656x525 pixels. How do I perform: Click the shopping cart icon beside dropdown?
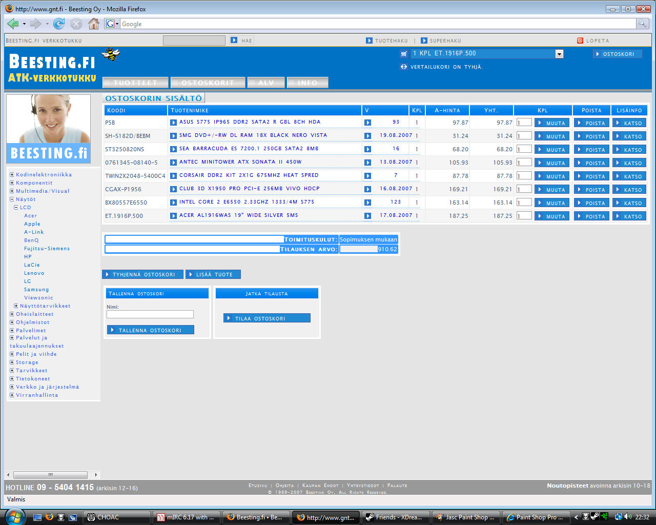click(x=404, y=54)
